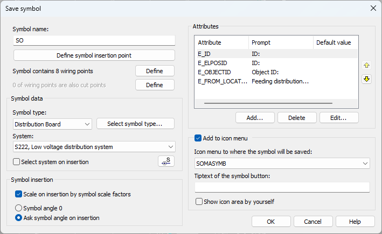Open the SOMASYMB icon menu dropdown

282,164
